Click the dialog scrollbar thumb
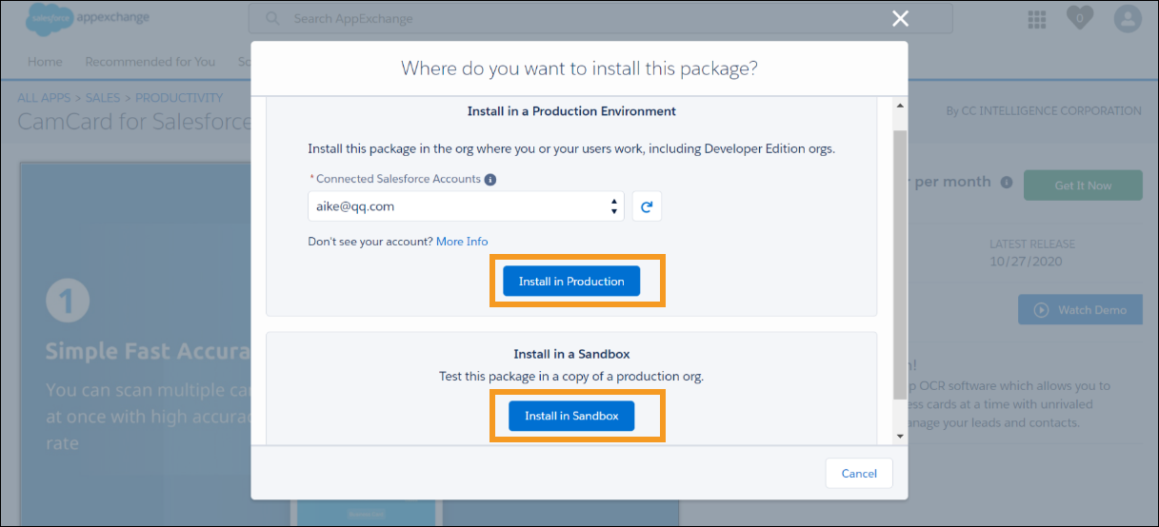This screenshot has height=527, width=1159. [x=900, y=264]
